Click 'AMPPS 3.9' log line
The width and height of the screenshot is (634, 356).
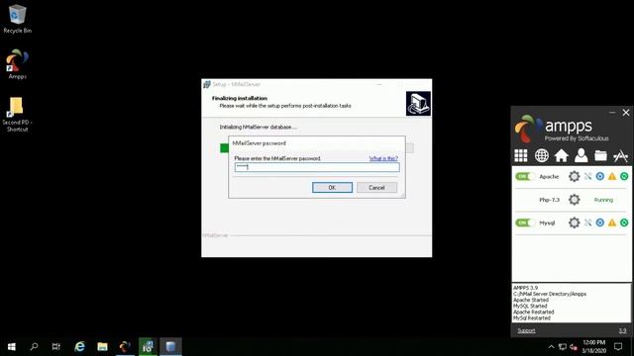tap(525, 288)
